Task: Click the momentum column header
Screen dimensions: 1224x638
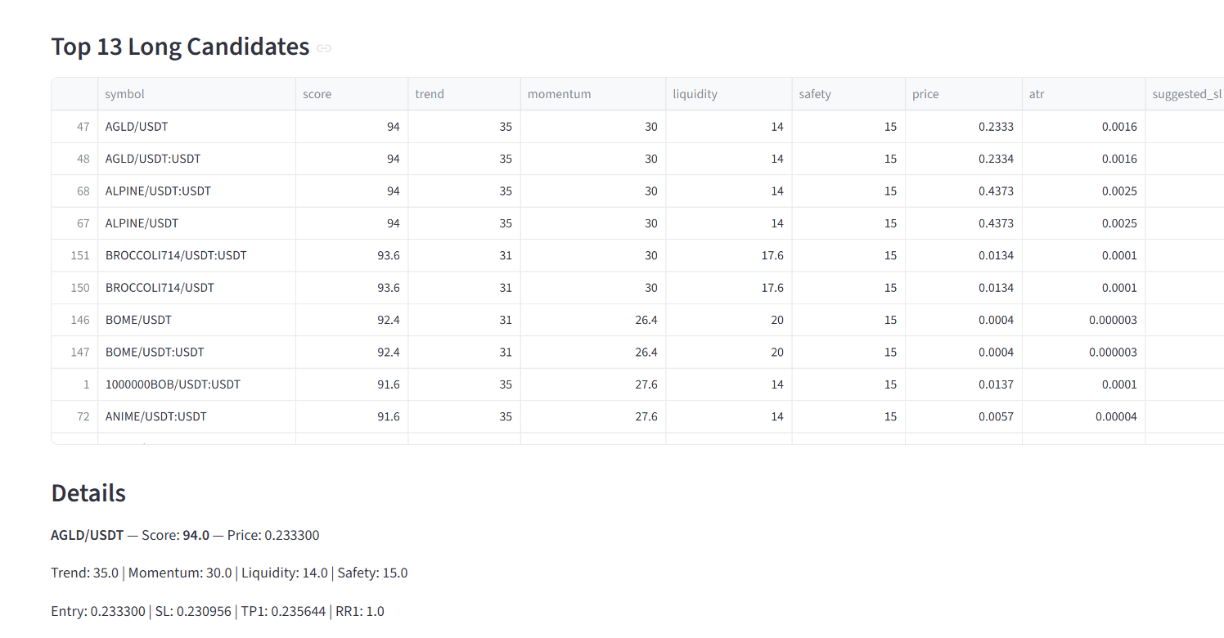Action: pos(559,94)
